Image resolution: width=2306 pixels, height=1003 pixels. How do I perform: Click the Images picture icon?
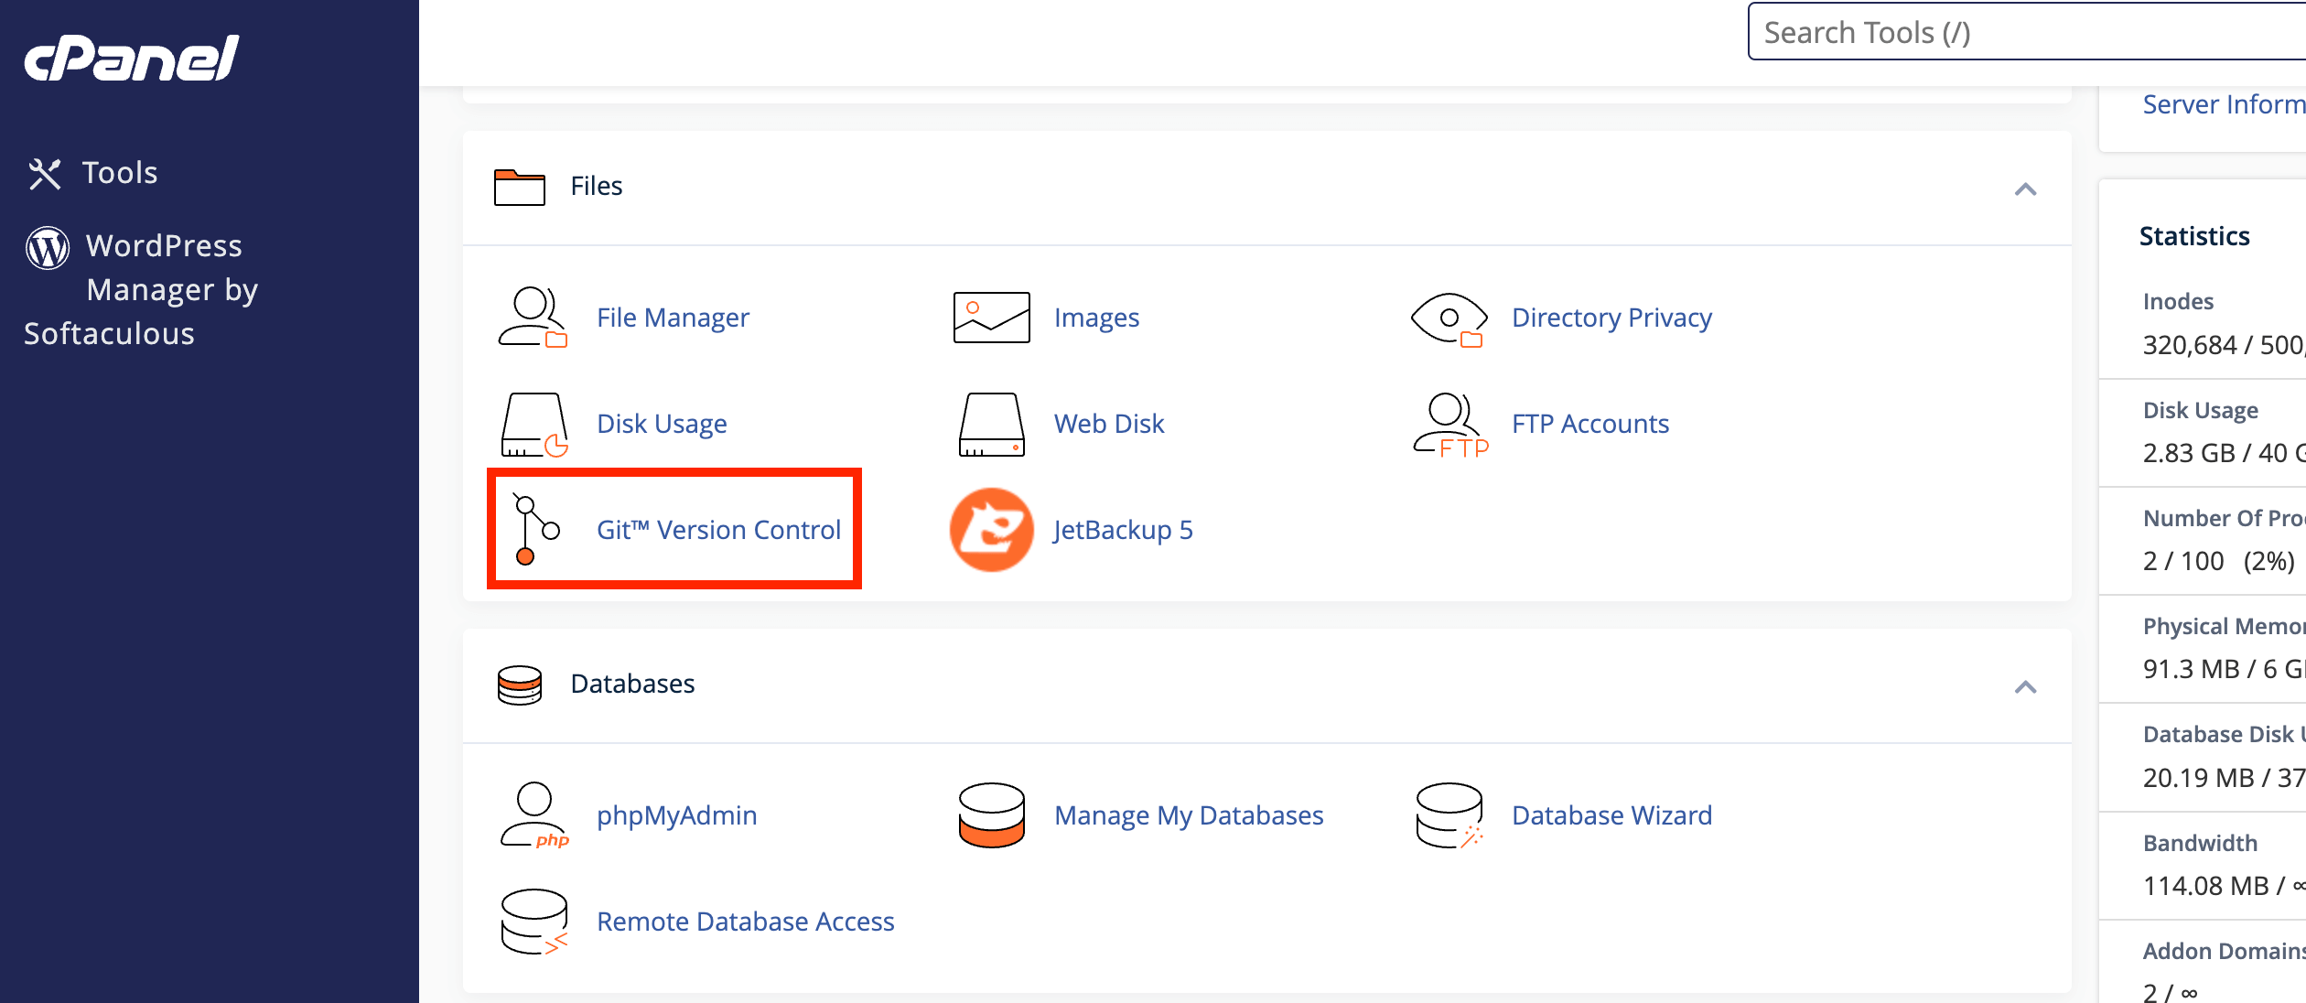(x=991, y=318)
